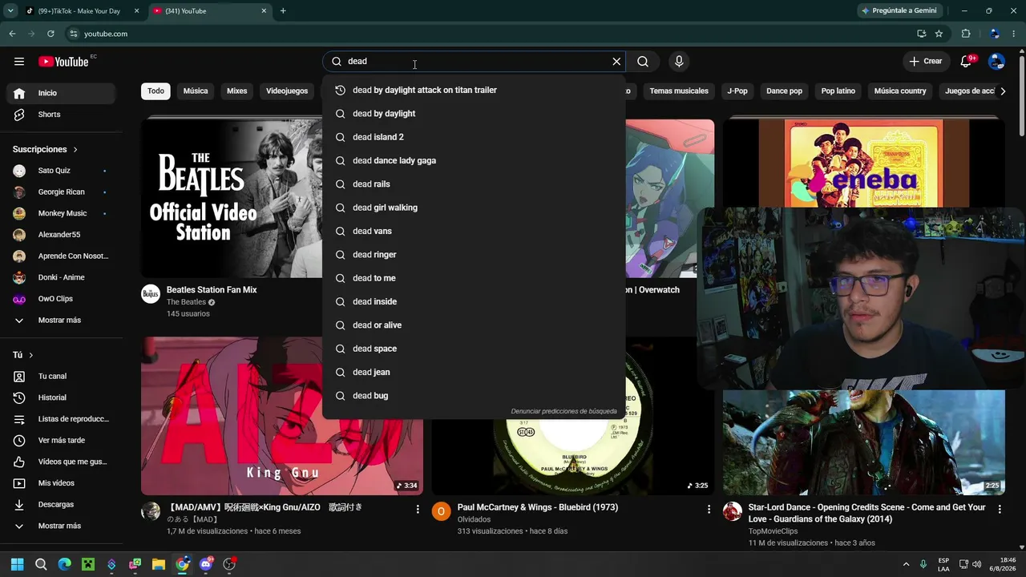1026x577 pixels.
Task: Select the Pop latino chip
Action: [838, 91]
